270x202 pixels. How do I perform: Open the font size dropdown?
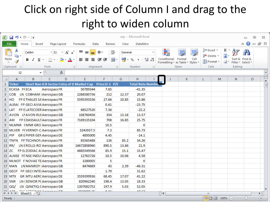pyautogui.click(x=62, y=52)
